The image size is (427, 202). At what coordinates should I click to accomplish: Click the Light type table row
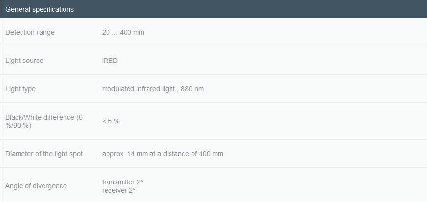(x=213, y=89)
